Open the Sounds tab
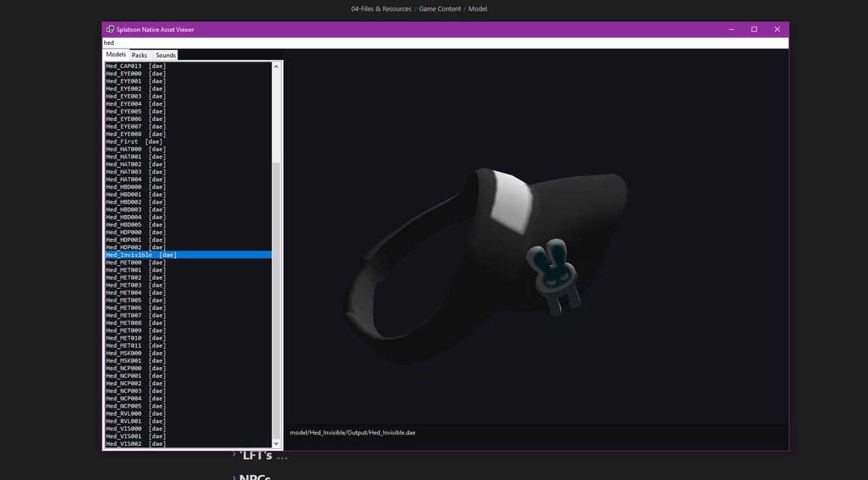The image size is (868, 480). tap(166, 55)
